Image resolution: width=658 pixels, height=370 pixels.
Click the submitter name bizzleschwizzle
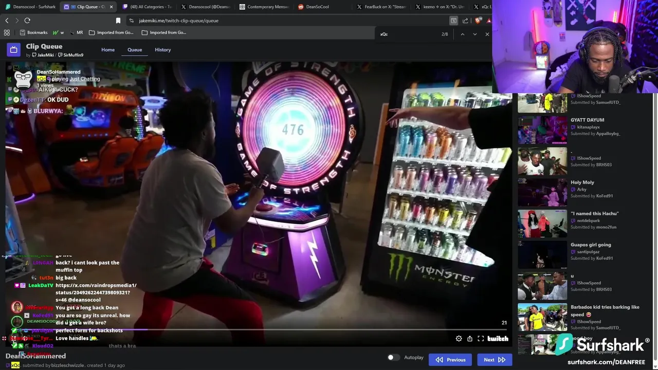67,365
